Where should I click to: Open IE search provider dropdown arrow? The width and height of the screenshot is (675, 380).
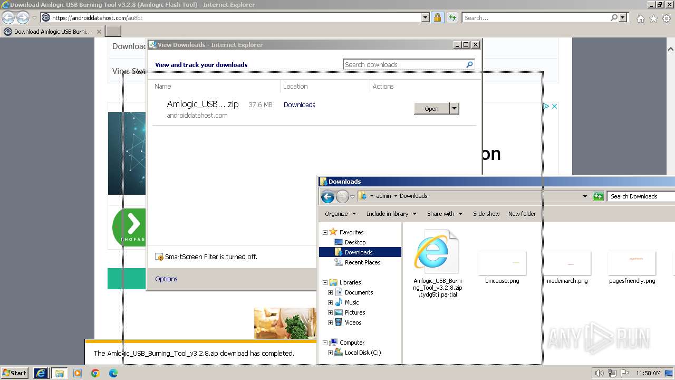click(x=623, y=17)
